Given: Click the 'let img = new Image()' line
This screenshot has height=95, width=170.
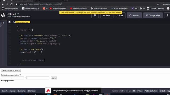Looking at the screenshot, I should click(32, 49).
